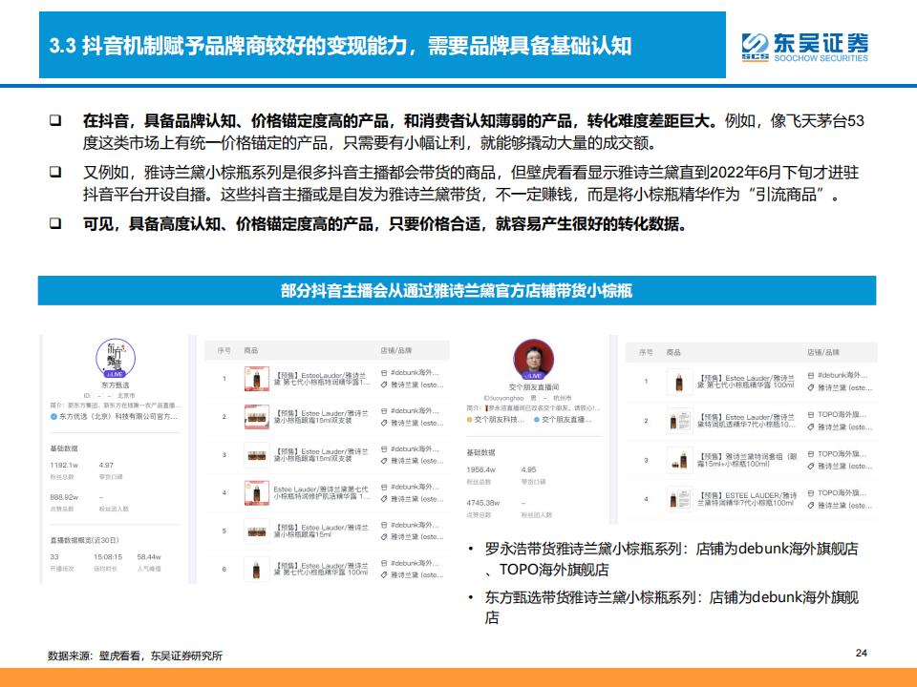This screenshot has height=687, width=917.
Task: Open product thumbnail in 东方甄选 table row 3
Action: tap(257, 455)
